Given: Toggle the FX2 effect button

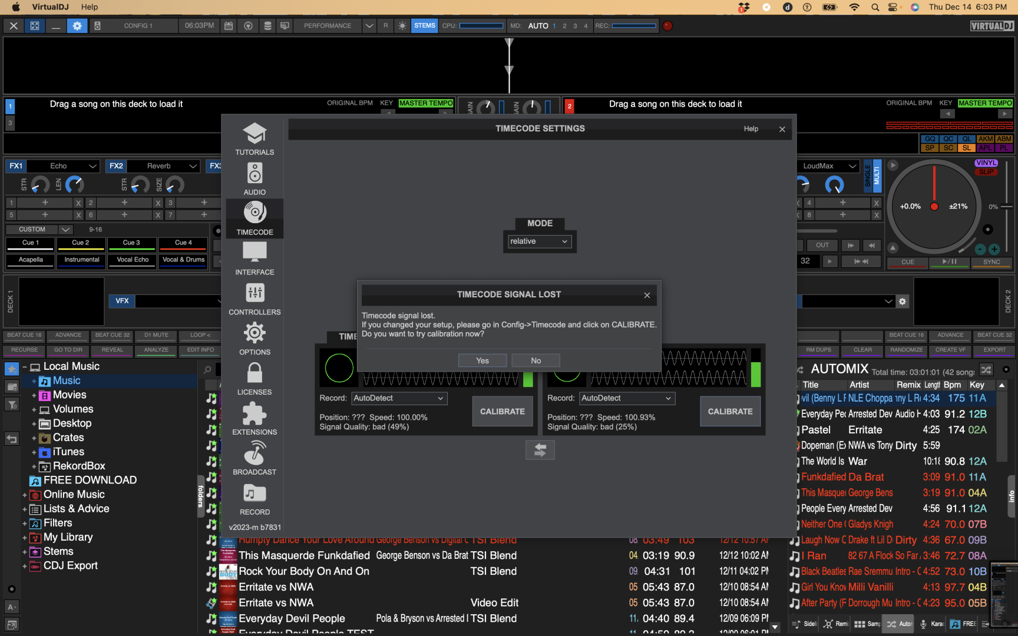Looking at the screenshot, I should [116, 166].
